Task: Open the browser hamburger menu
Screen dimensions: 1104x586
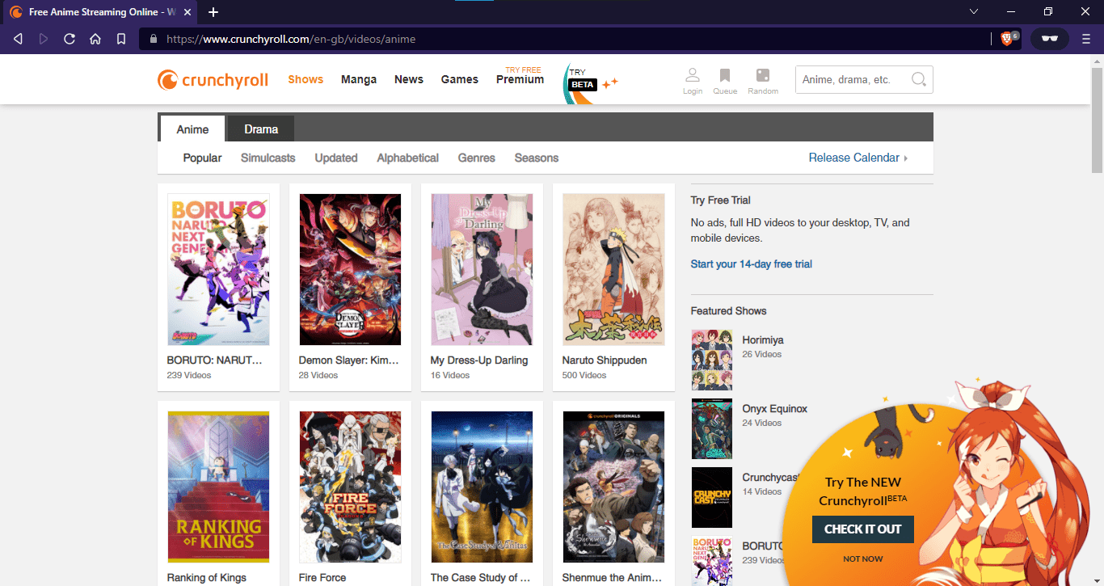Action: click(1086, 39)
